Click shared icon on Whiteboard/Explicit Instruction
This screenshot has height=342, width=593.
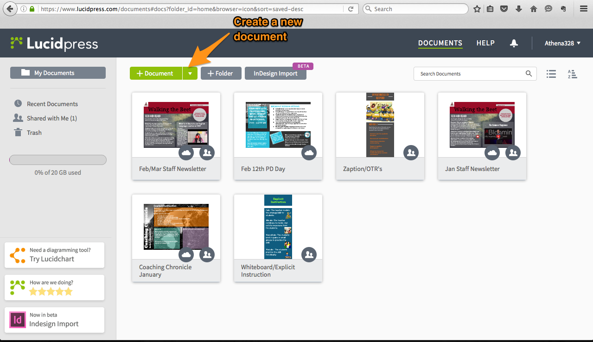point(309,254)
